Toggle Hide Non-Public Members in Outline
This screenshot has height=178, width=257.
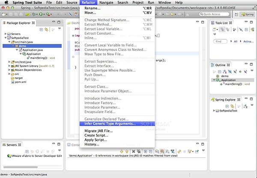pyautogui.click(x=240, y=72)
